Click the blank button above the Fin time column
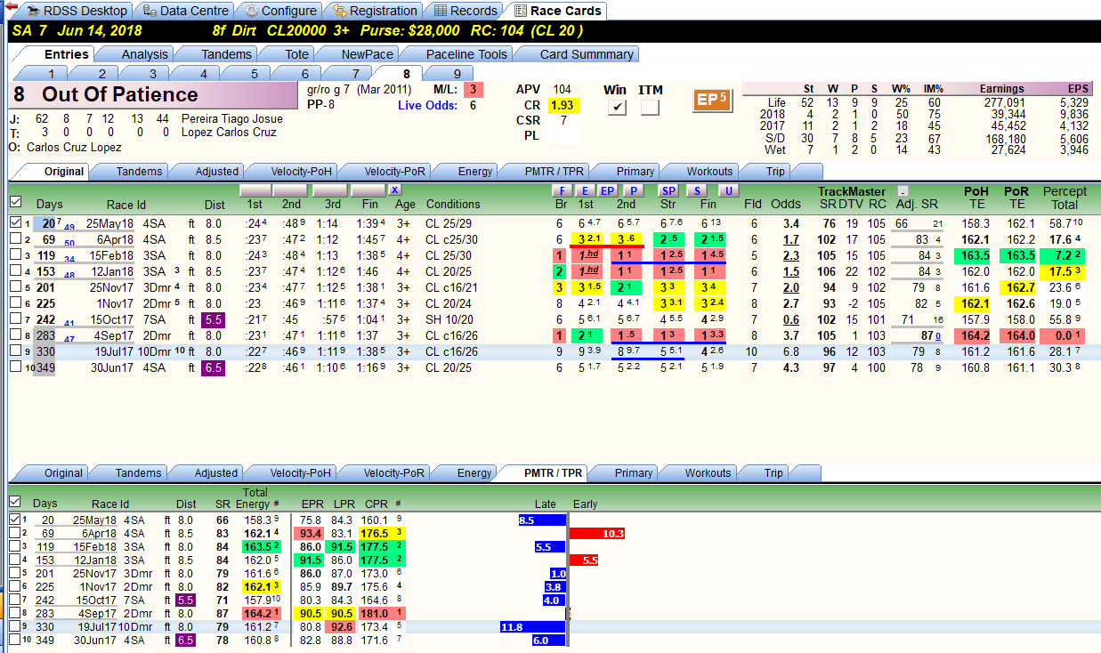 (368, 190)
